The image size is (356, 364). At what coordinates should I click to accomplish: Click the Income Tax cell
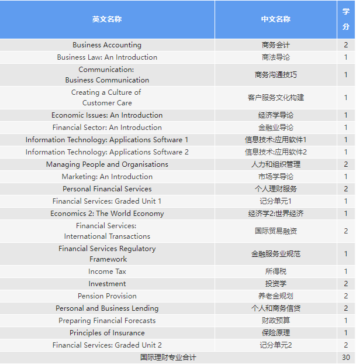(107, 272)
